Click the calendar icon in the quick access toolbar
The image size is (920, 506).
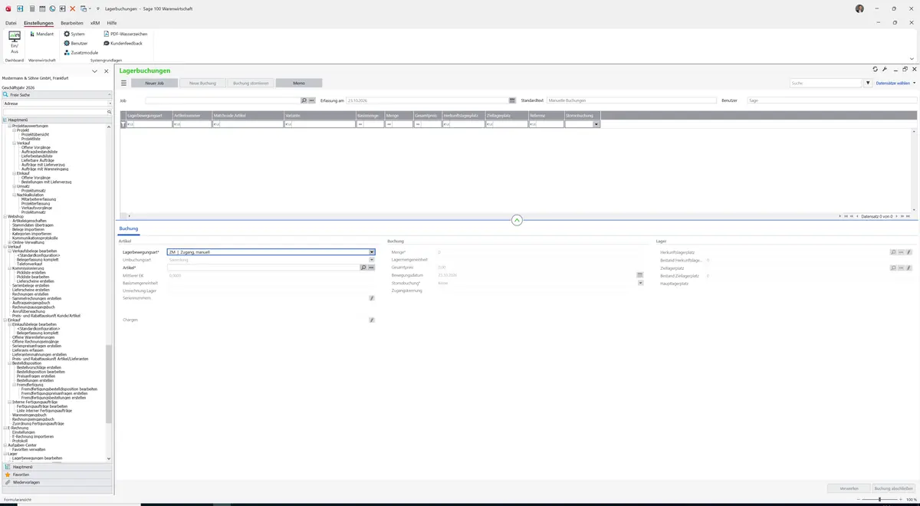(x=42, y=8)
